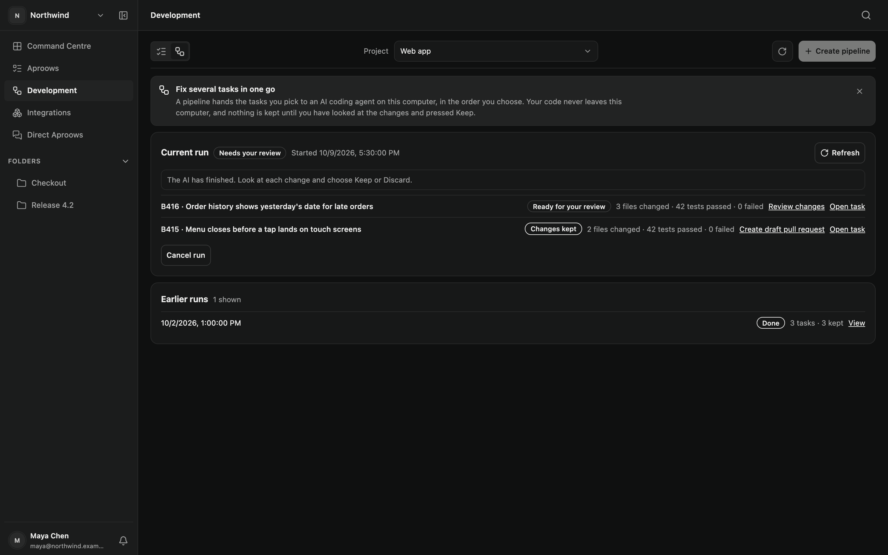The height and width of the screenshot is (555, 888).
Task: Click the Direct Aproows chat icon
Action: [x=17, y=135]
